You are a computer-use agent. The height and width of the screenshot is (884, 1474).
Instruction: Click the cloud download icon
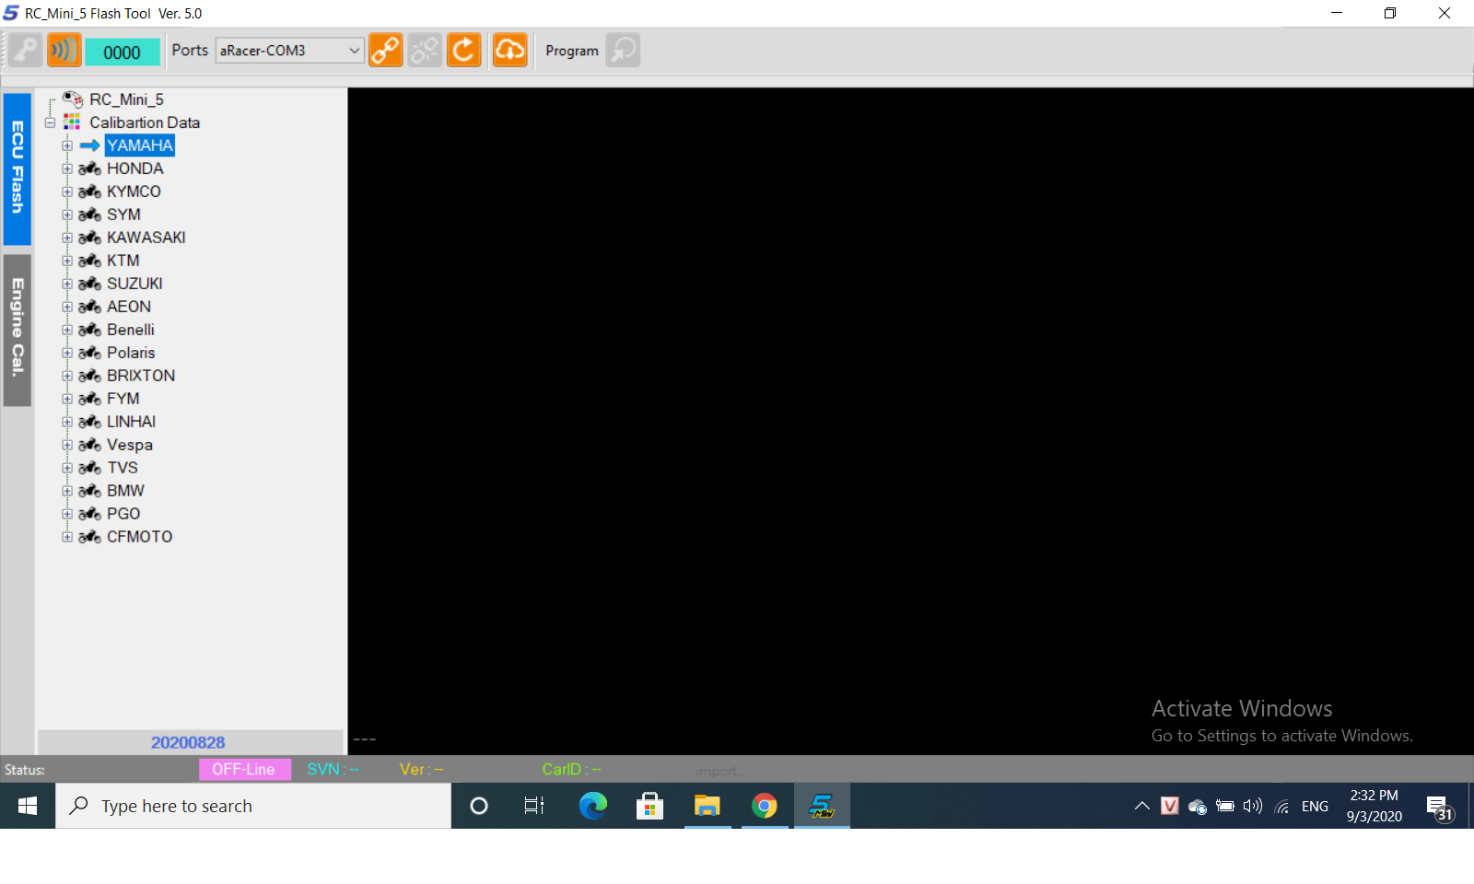(510, 50)
